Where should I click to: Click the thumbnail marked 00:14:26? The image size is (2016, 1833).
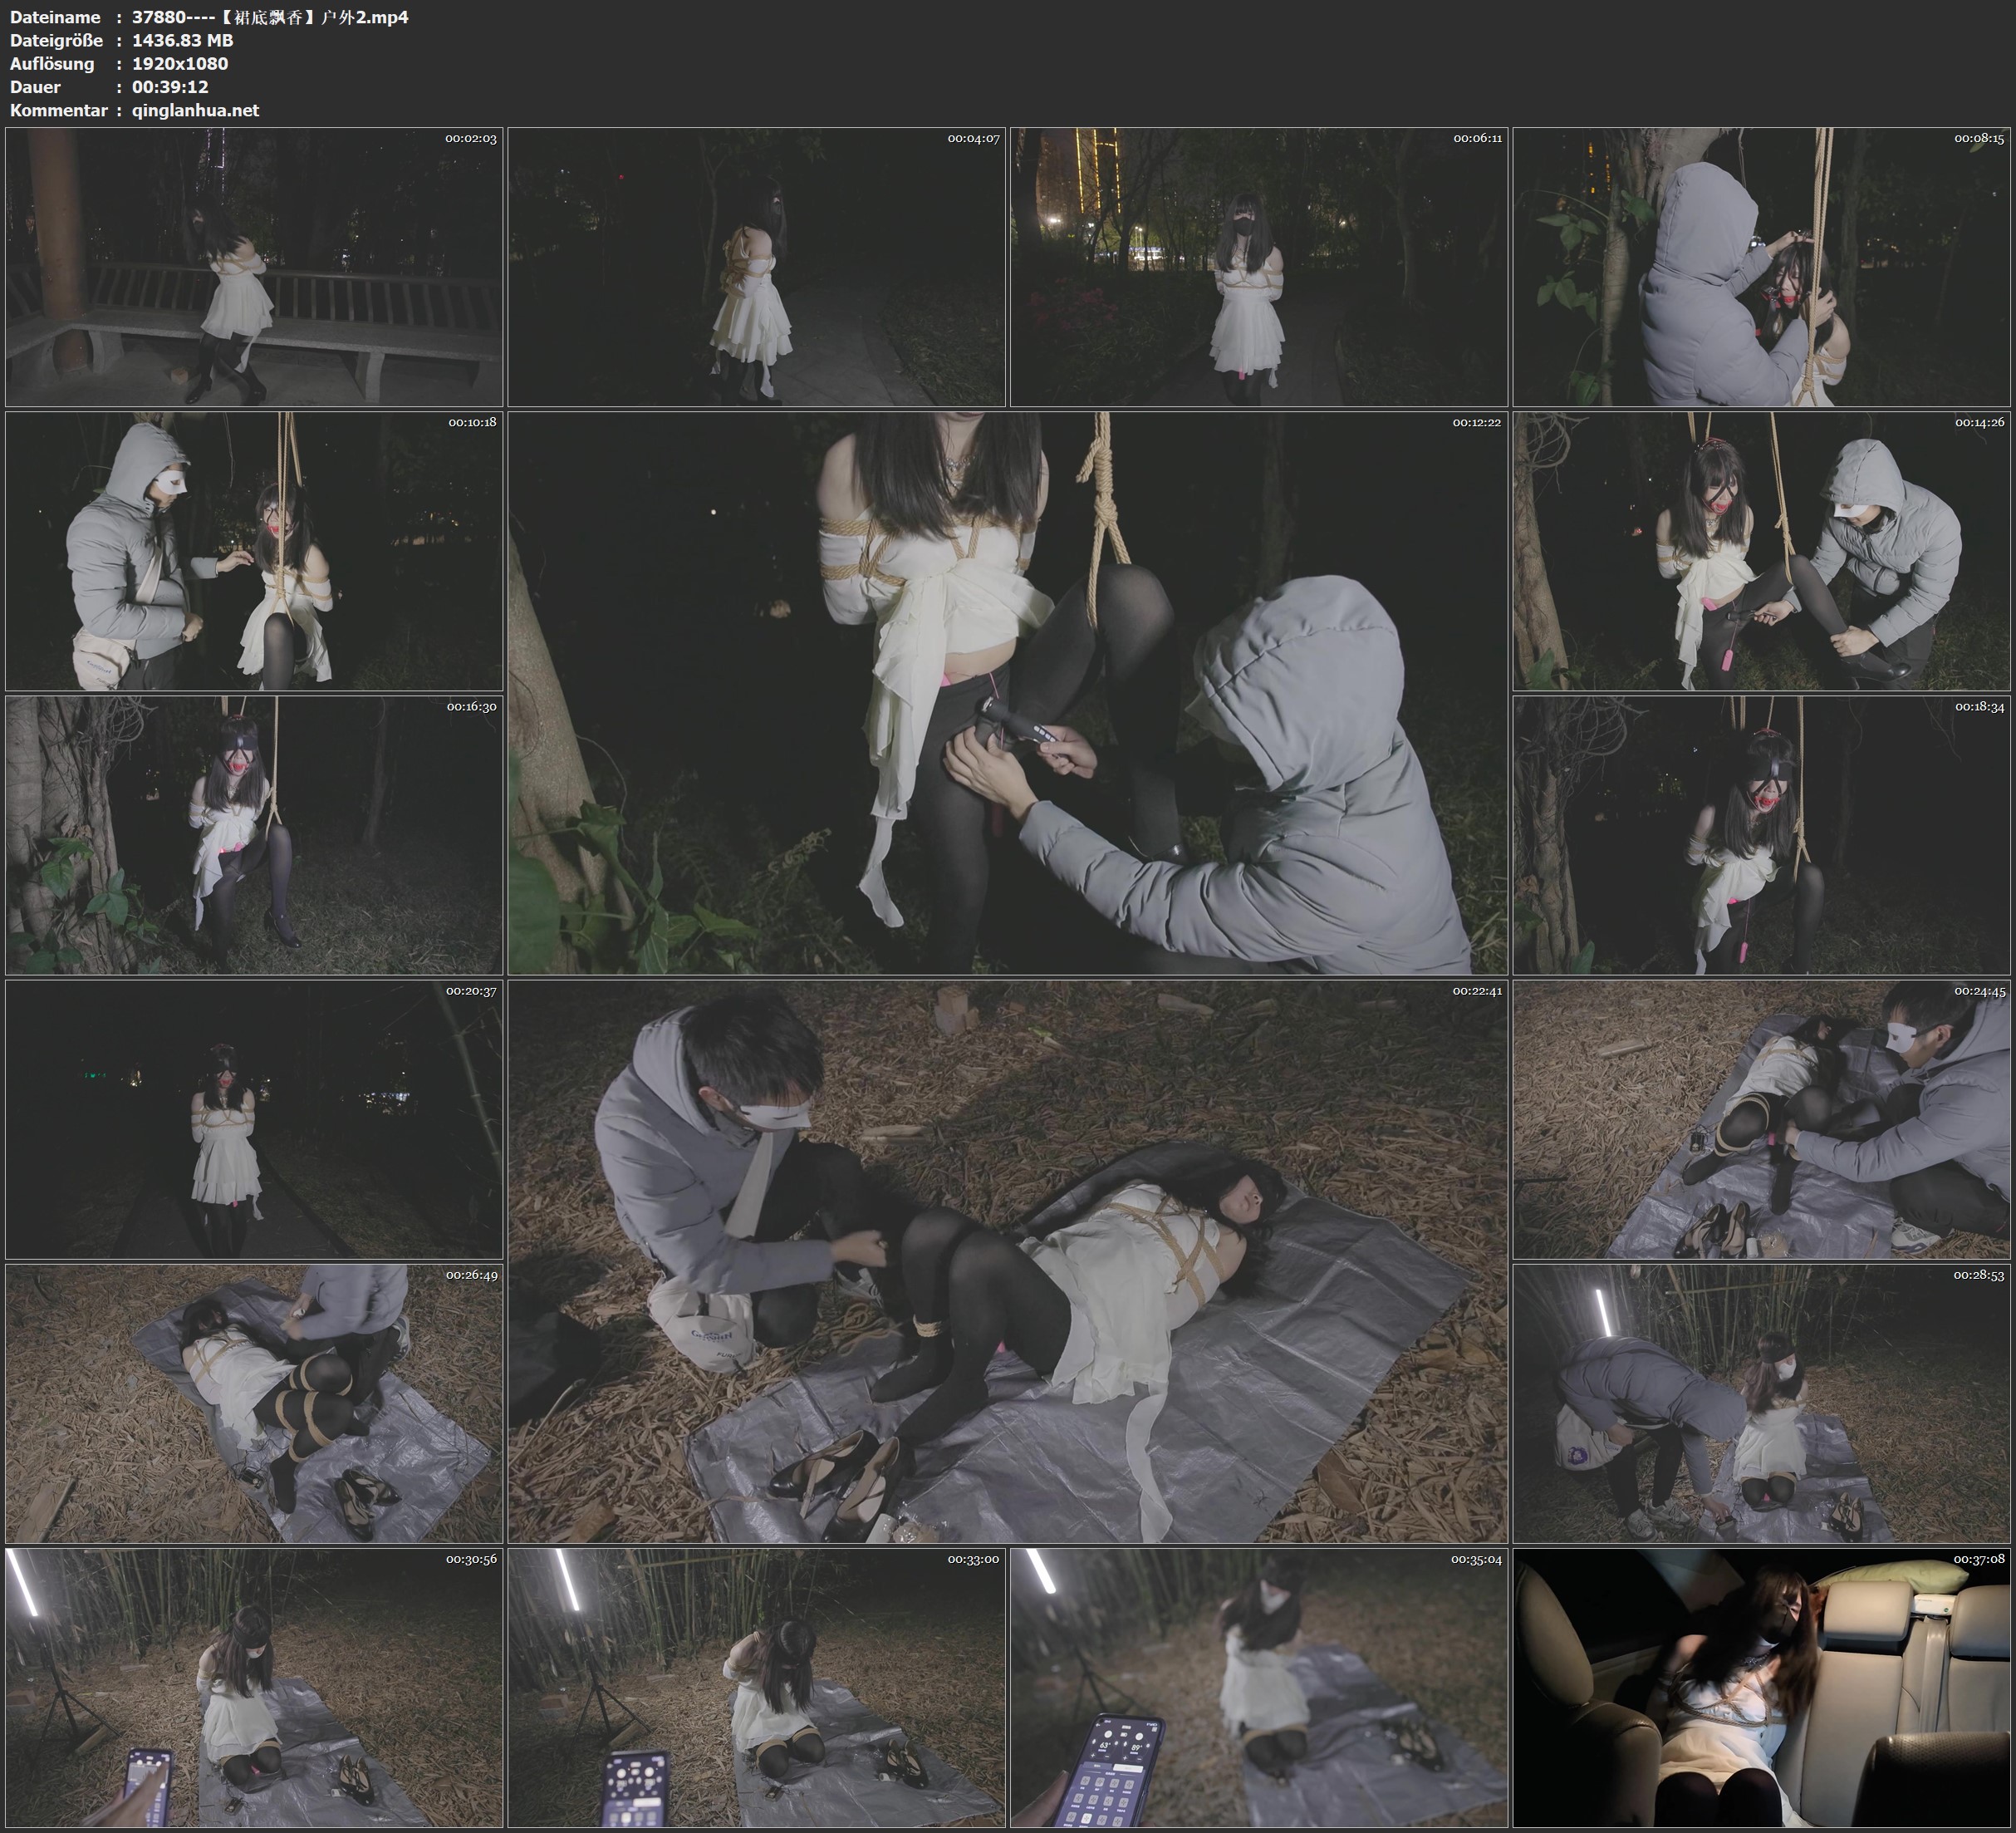pyautogui.click(x=1761, y=550)
